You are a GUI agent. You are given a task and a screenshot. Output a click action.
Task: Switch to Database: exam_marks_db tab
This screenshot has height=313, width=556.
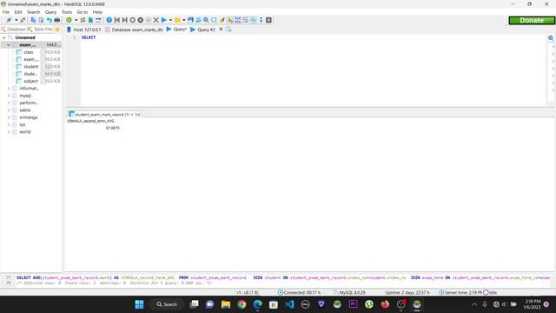tap(134, 30)
